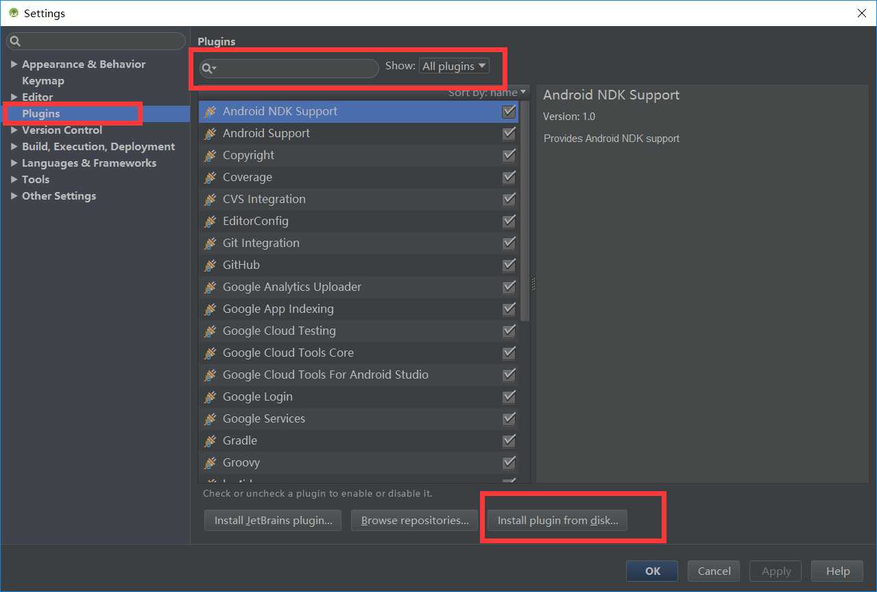Expand the Tools tree node arrow

click(14, 180)
